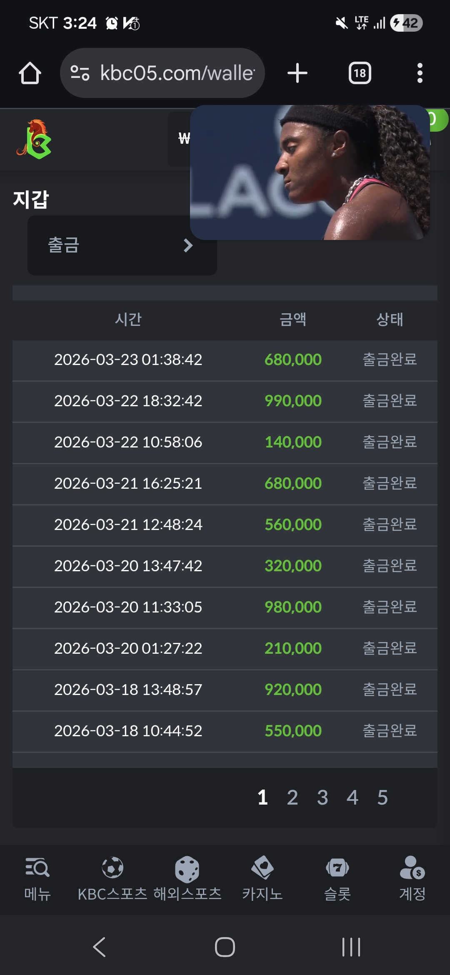Open the 카지노 cards icon

tap(262, 867)
